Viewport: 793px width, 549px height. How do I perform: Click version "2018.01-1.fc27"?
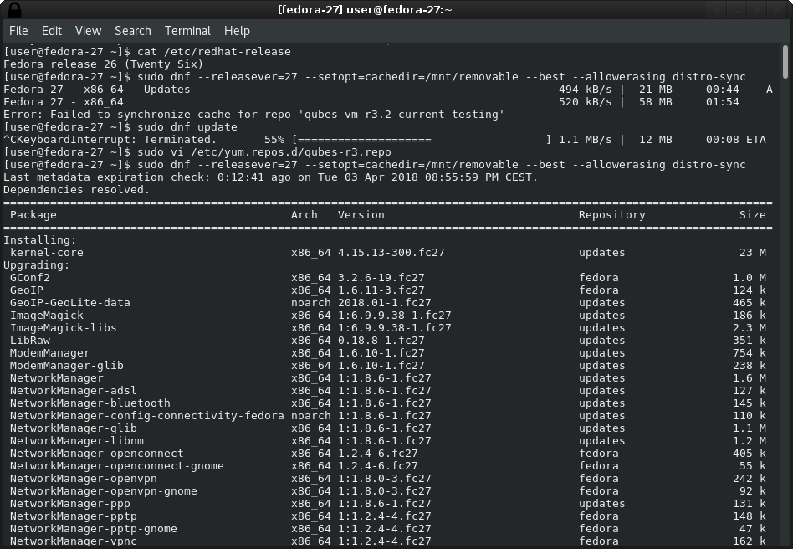pyautogui.click(x=384, y=303)
